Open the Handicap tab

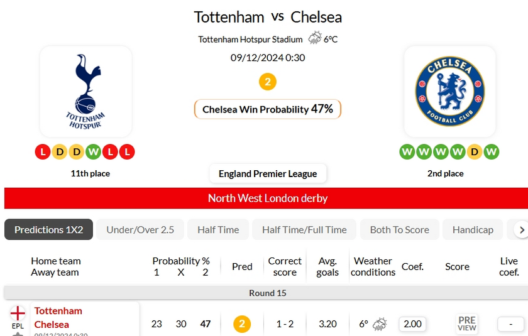(473, 229)
